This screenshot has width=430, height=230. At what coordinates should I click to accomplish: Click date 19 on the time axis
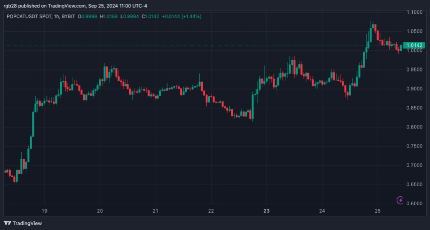[x=44, y=211]
